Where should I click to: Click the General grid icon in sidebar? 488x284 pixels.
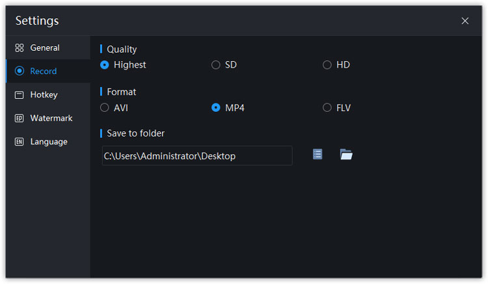pos(20,48)
